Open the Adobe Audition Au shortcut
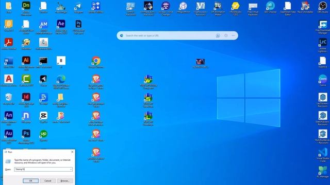Screen dimensions: 330x185 coord(9,134)
